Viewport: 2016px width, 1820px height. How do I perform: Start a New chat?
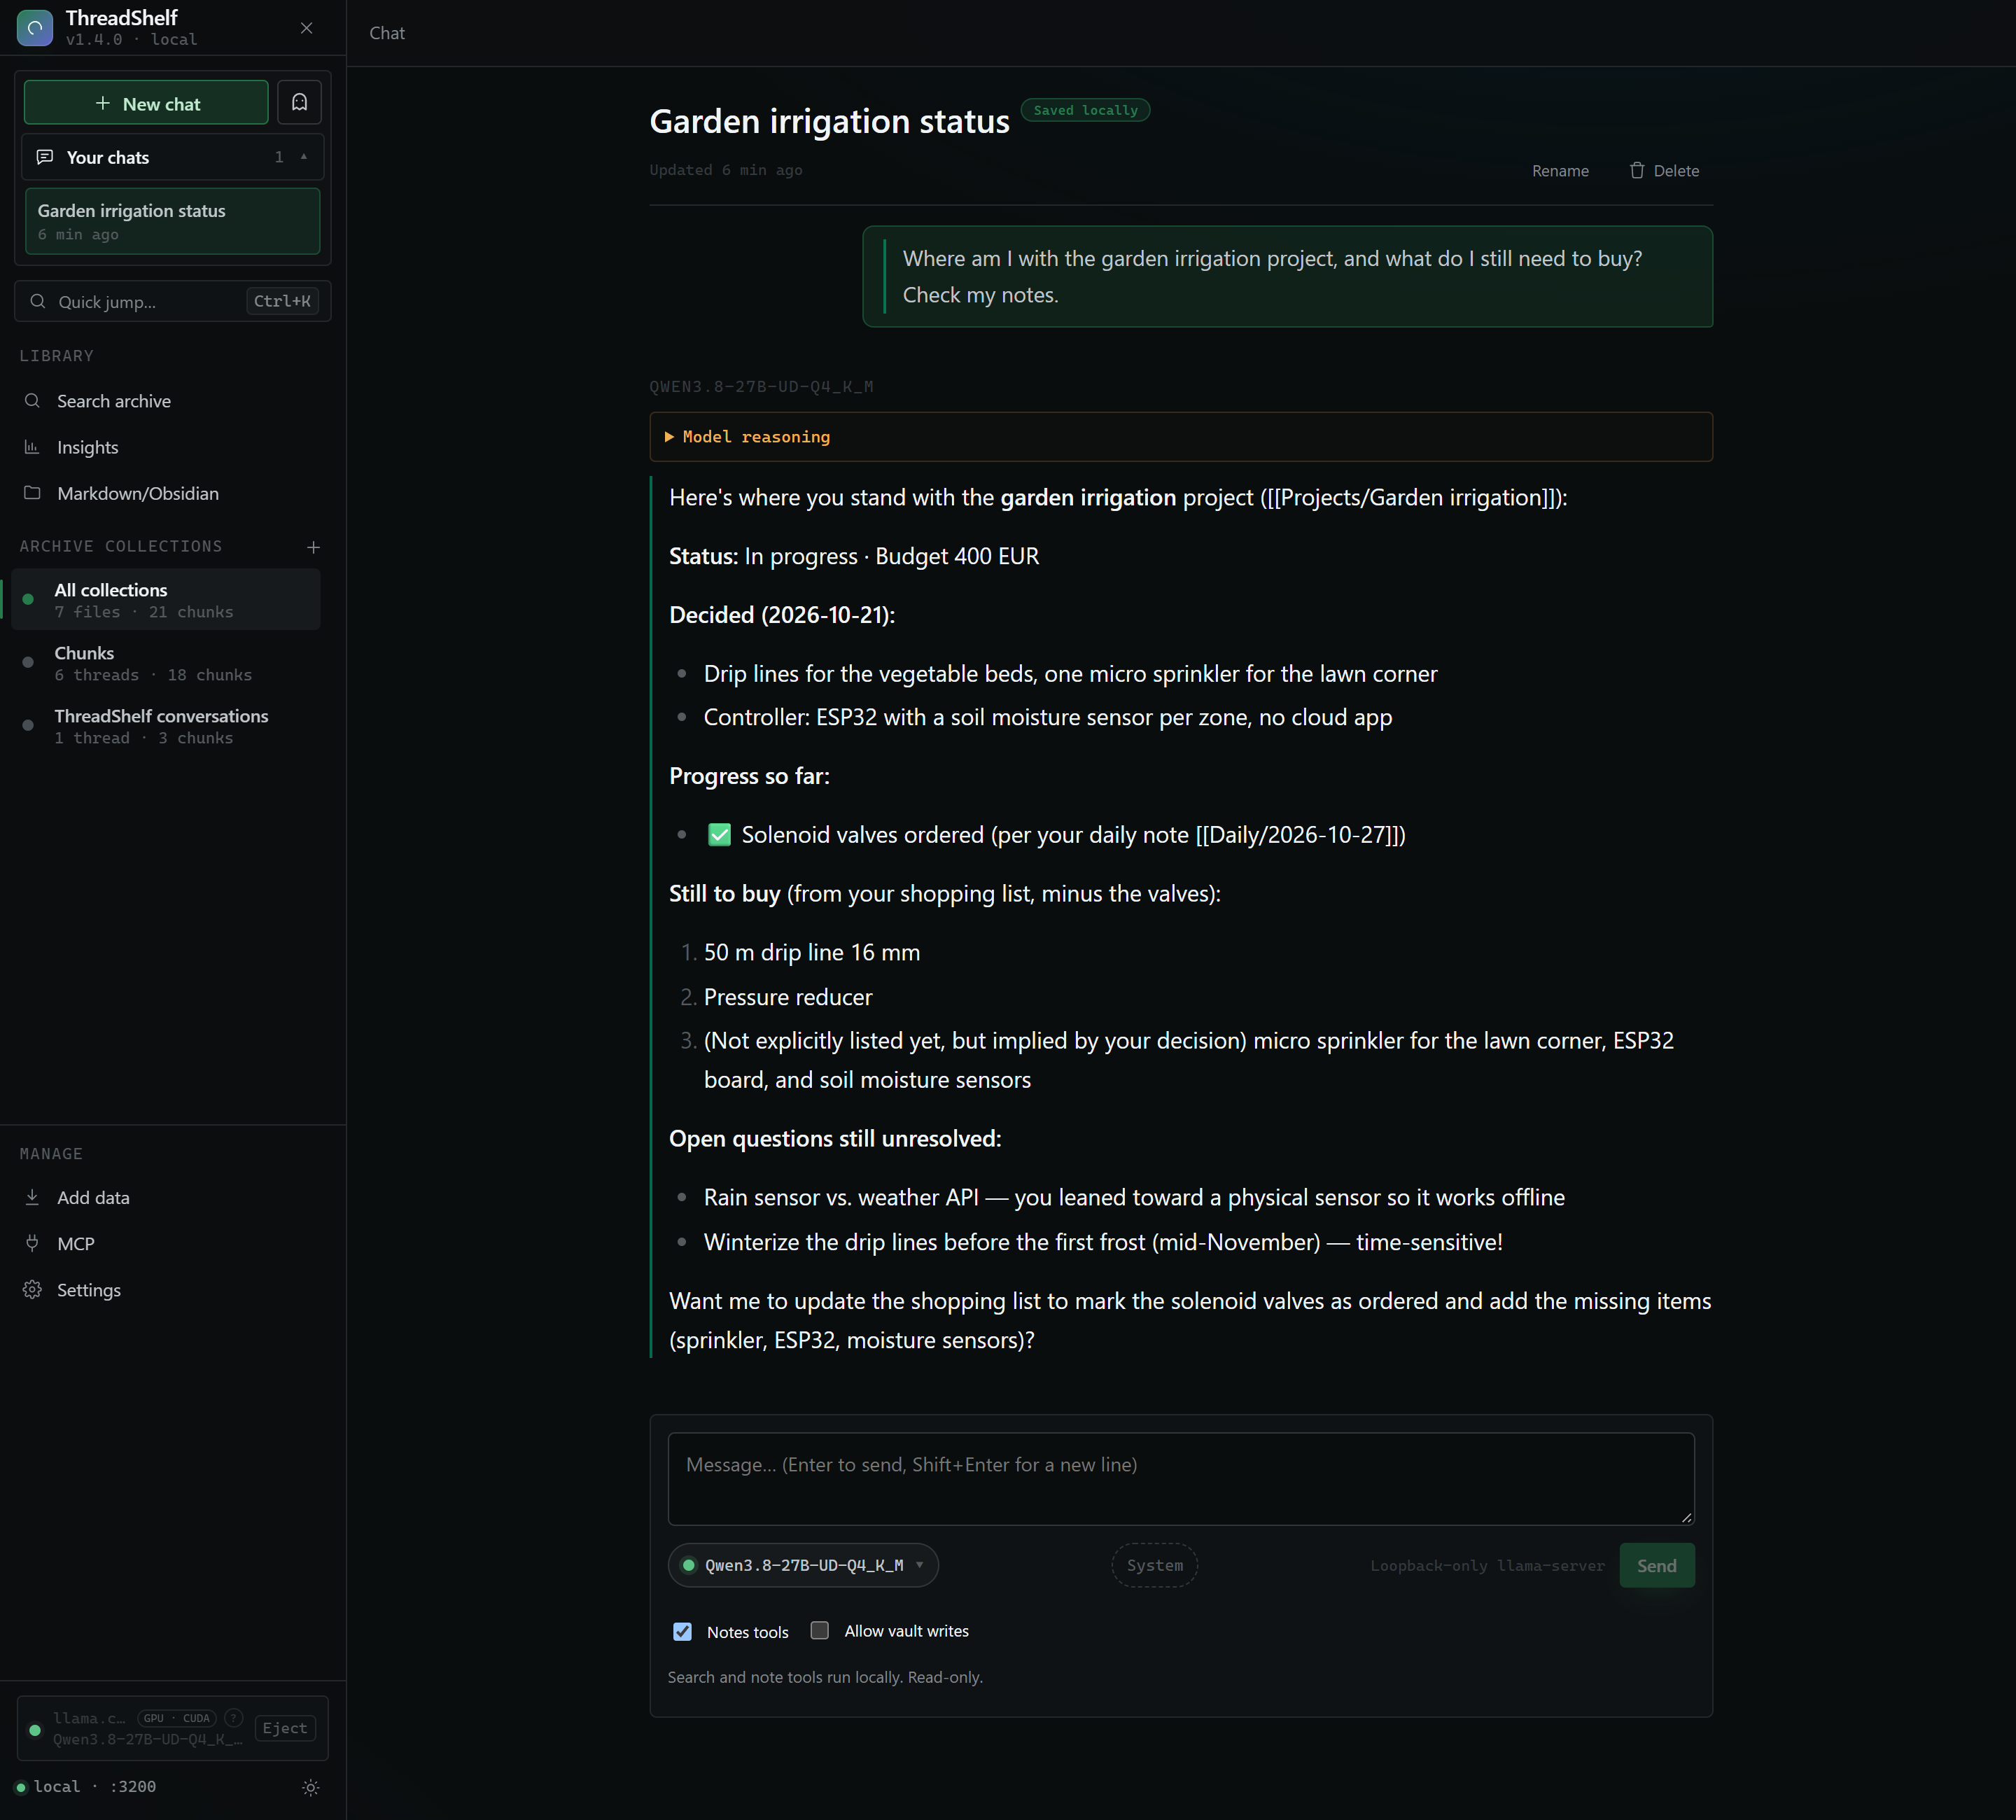click(146, 103)
